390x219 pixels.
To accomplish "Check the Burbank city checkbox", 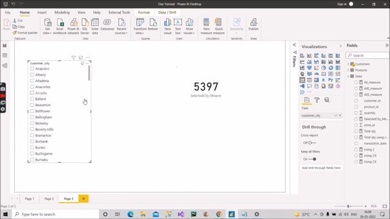I will (32, 141).
